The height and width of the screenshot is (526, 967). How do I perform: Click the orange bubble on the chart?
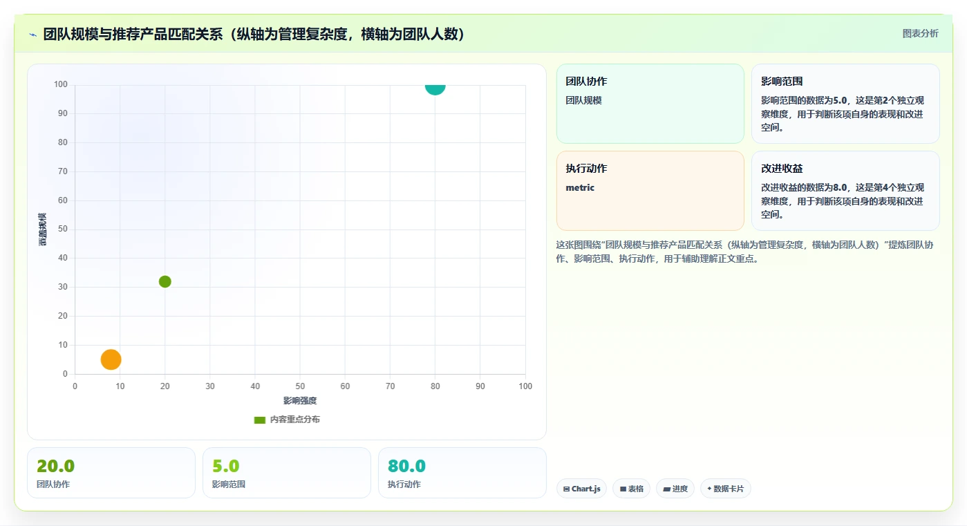pyautogui.click(x=111, y=359)
